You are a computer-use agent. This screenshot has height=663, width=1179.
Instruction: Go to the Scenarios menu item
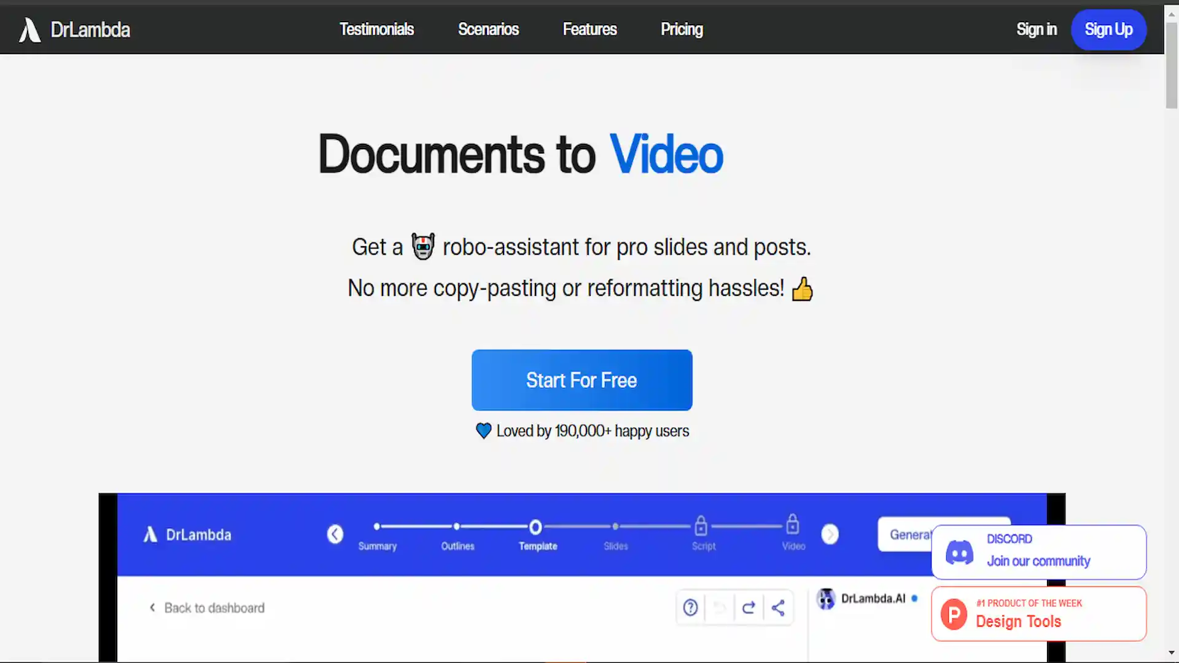[488, 29]
